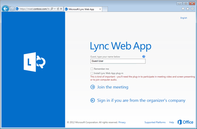Screen dimensions: 197x129
Task: Click the Join the meeting link
Action: [113, 87]
